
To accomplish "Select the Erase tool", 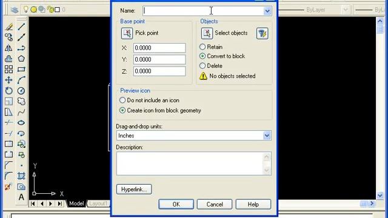I will [x=8, y=27].
